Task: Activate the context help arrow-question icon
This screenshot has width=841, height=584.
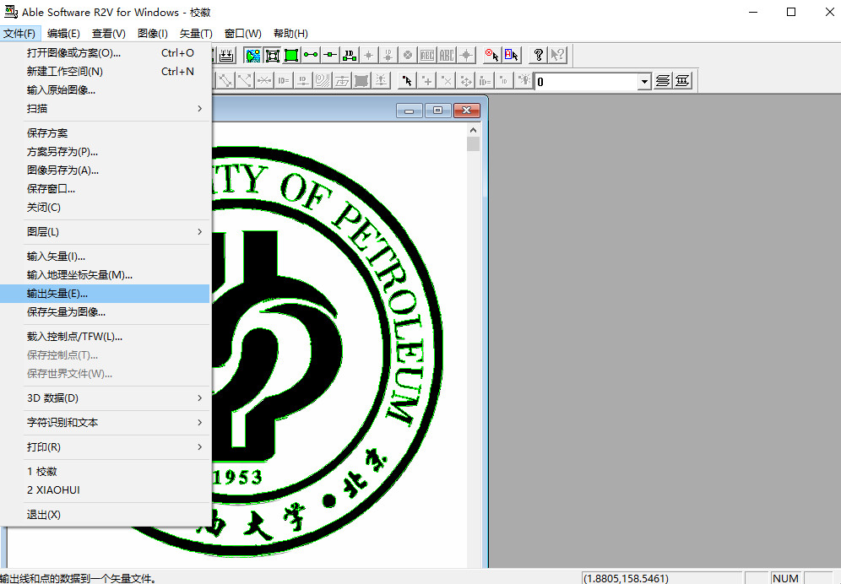Action: (557, 55)
